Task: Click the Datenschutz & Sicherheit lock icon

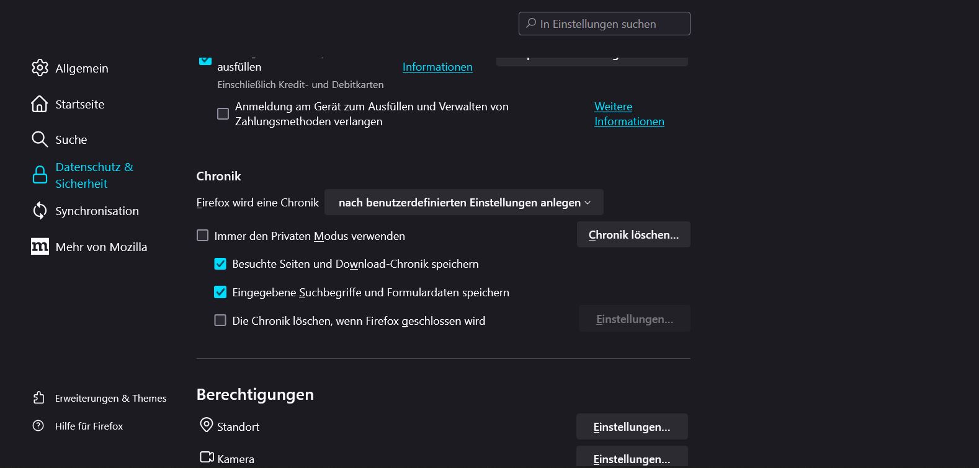Action: coord(40,175)
